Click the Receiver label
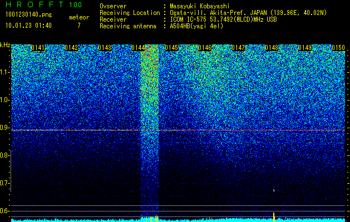Viewport: 350px width, 222px height. point(113,19)
